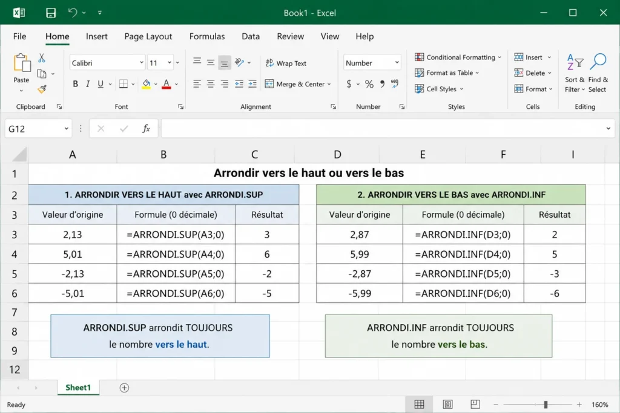620x413 pixels.
Task: Open the Formulas tab
Action: [207, 36]
